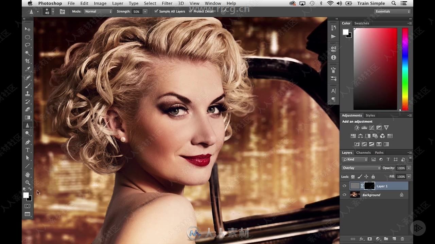Image resolution: width=435 pixels, height=244 pixels.
Task: Select the Clone Stamp tool
Action: pyautogui.click(x=28, y=94)
